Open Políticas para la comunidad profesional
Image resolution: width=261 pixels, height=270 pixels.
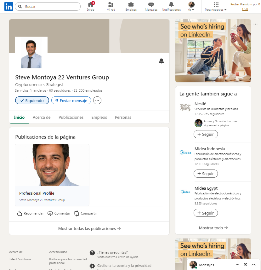click(x=68, y=261)
